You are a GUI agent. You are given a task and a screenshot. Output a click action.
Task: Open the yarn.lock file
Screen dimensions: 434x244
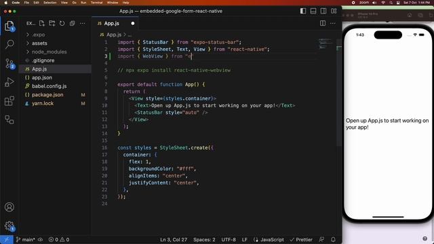click(x=43, y=104)
